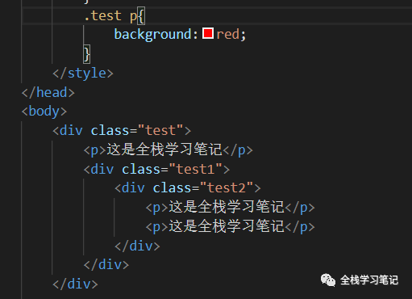This screenshot has height=299, width=412.
Task: Place cursor at '</div>' closing test1
Action: point(106,265)
